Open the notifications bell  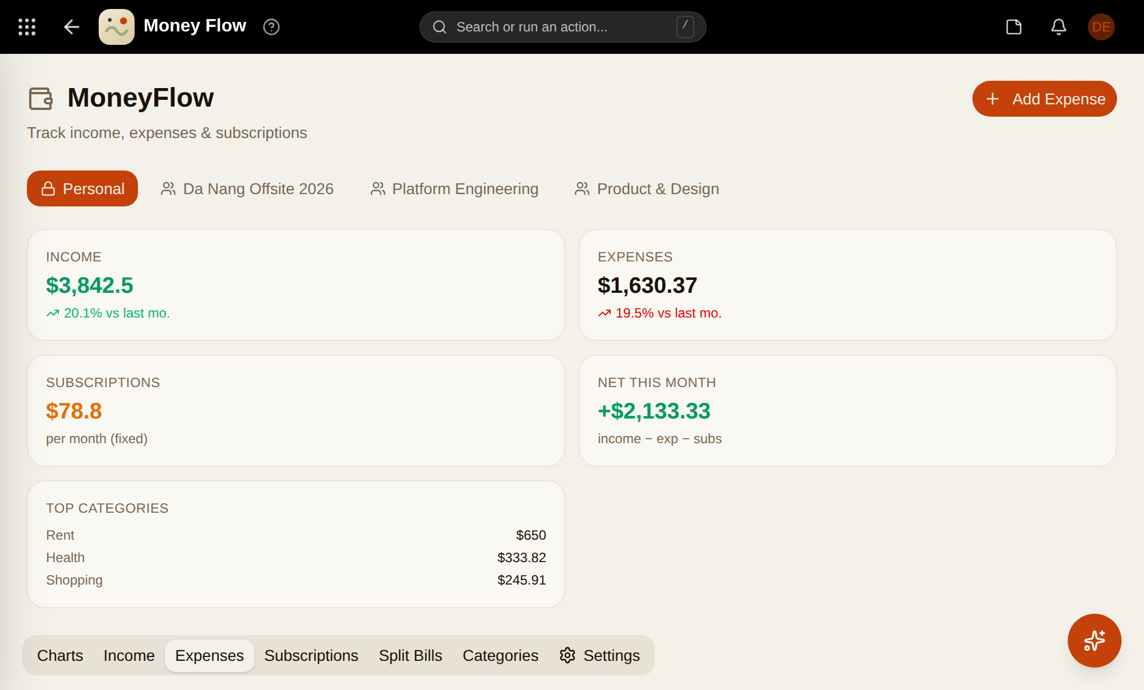point(1059,27)
